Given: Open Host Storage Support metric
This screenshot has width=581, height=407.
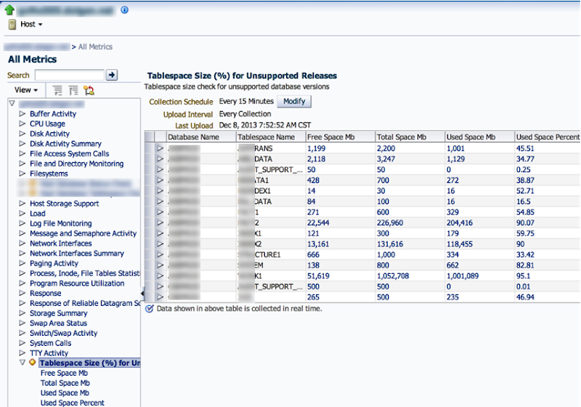Looking at the screenshot, I should coord(65,203).
